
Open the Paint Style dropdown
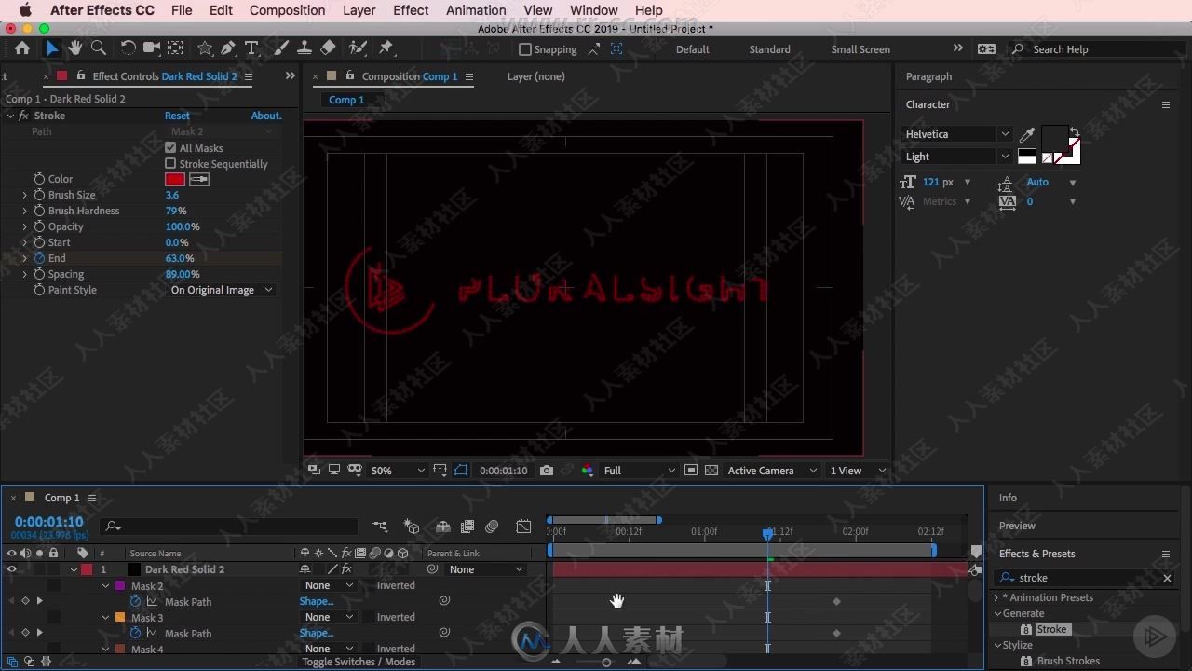click(x=222, y=290)
